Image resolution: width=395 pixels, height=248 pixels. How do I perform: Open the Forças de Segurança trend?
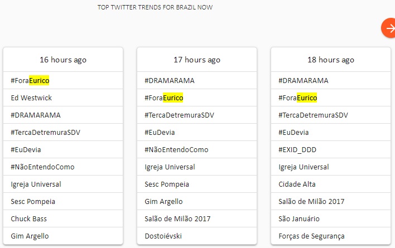(x=311, y=236)
